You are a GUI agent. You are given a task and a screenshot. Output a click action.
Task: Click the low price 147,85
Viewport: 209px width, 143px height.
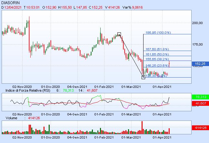tap(82, 7)
